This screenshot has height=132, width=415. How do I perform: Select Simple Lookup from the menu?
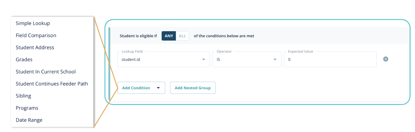pyautogui.click(x=33, y=23)
